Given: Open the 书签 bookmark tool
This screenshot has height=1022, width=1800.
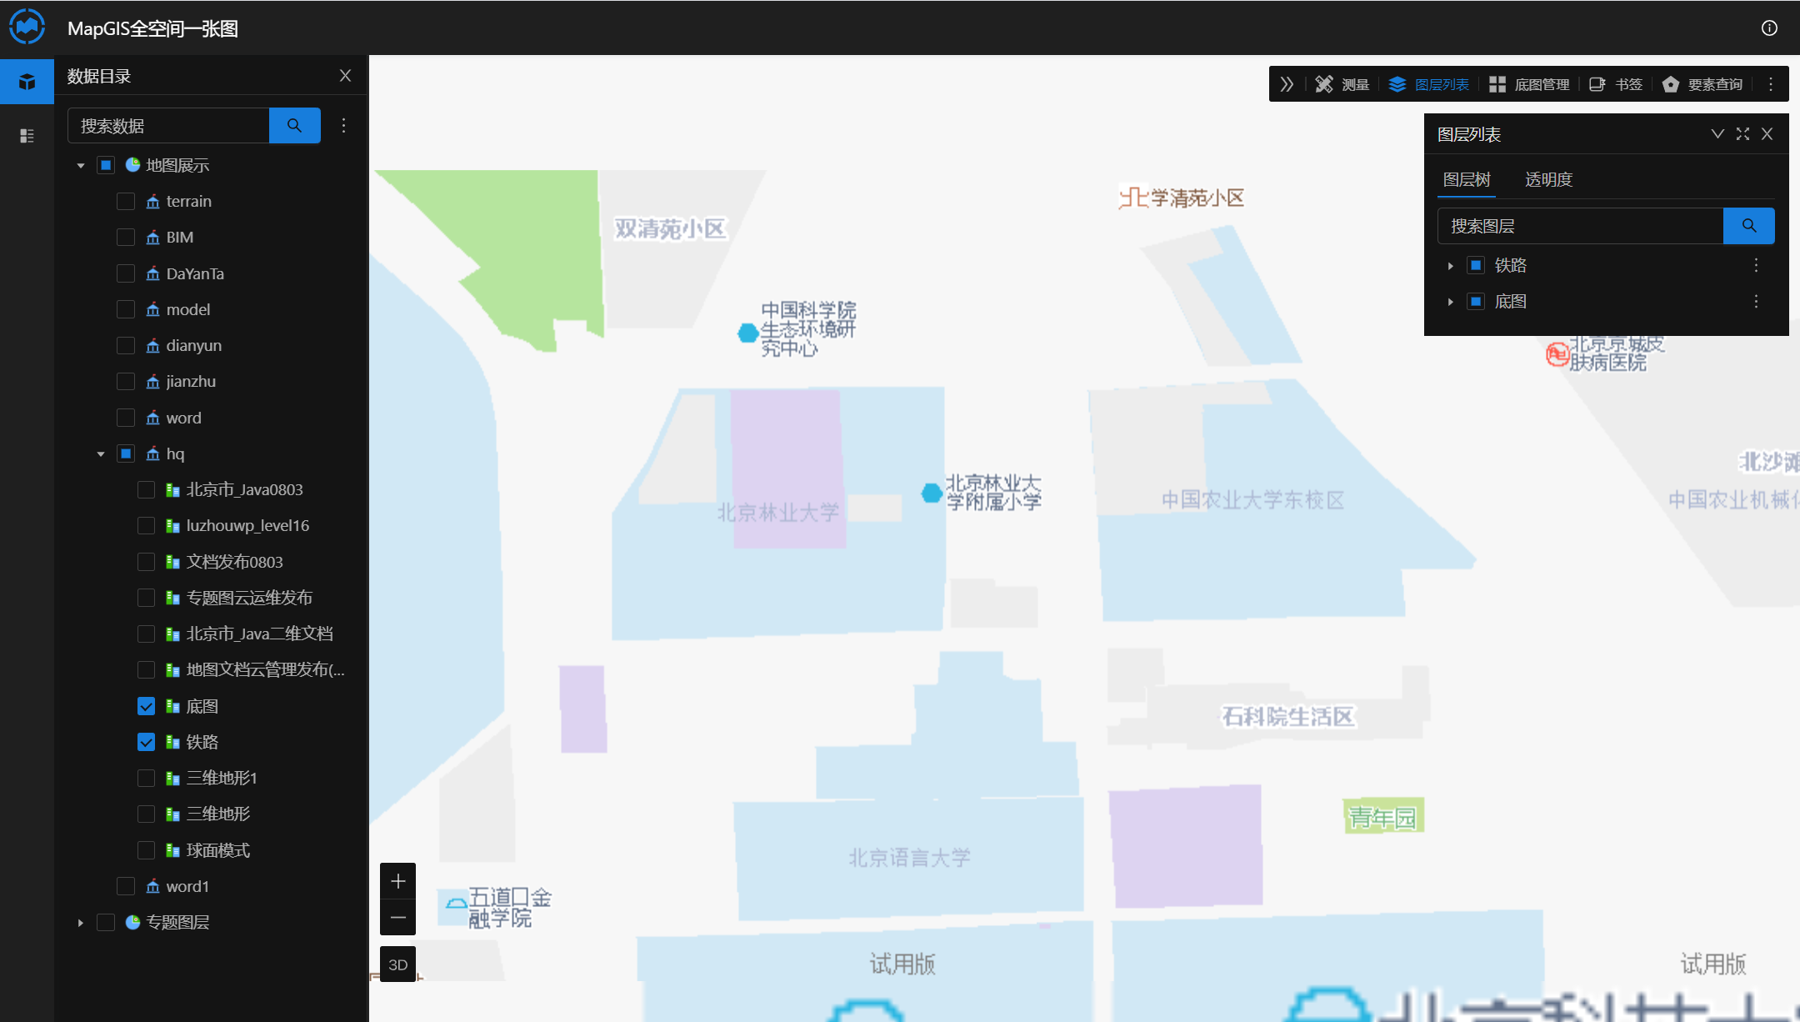Looking at the screenshot, I should [x=1616, y=84].
